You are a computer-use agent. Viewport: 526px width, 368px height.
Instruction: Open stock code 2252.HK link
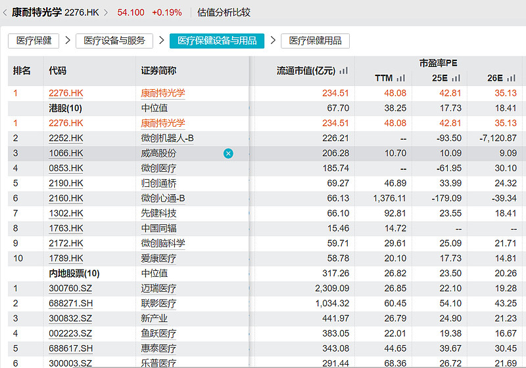66,138
